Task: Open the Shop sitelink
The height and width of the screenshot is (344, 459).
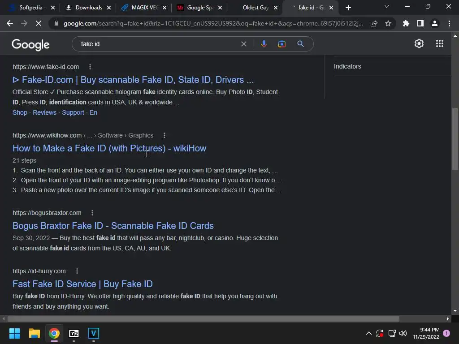Action: [x=20, y=112]
